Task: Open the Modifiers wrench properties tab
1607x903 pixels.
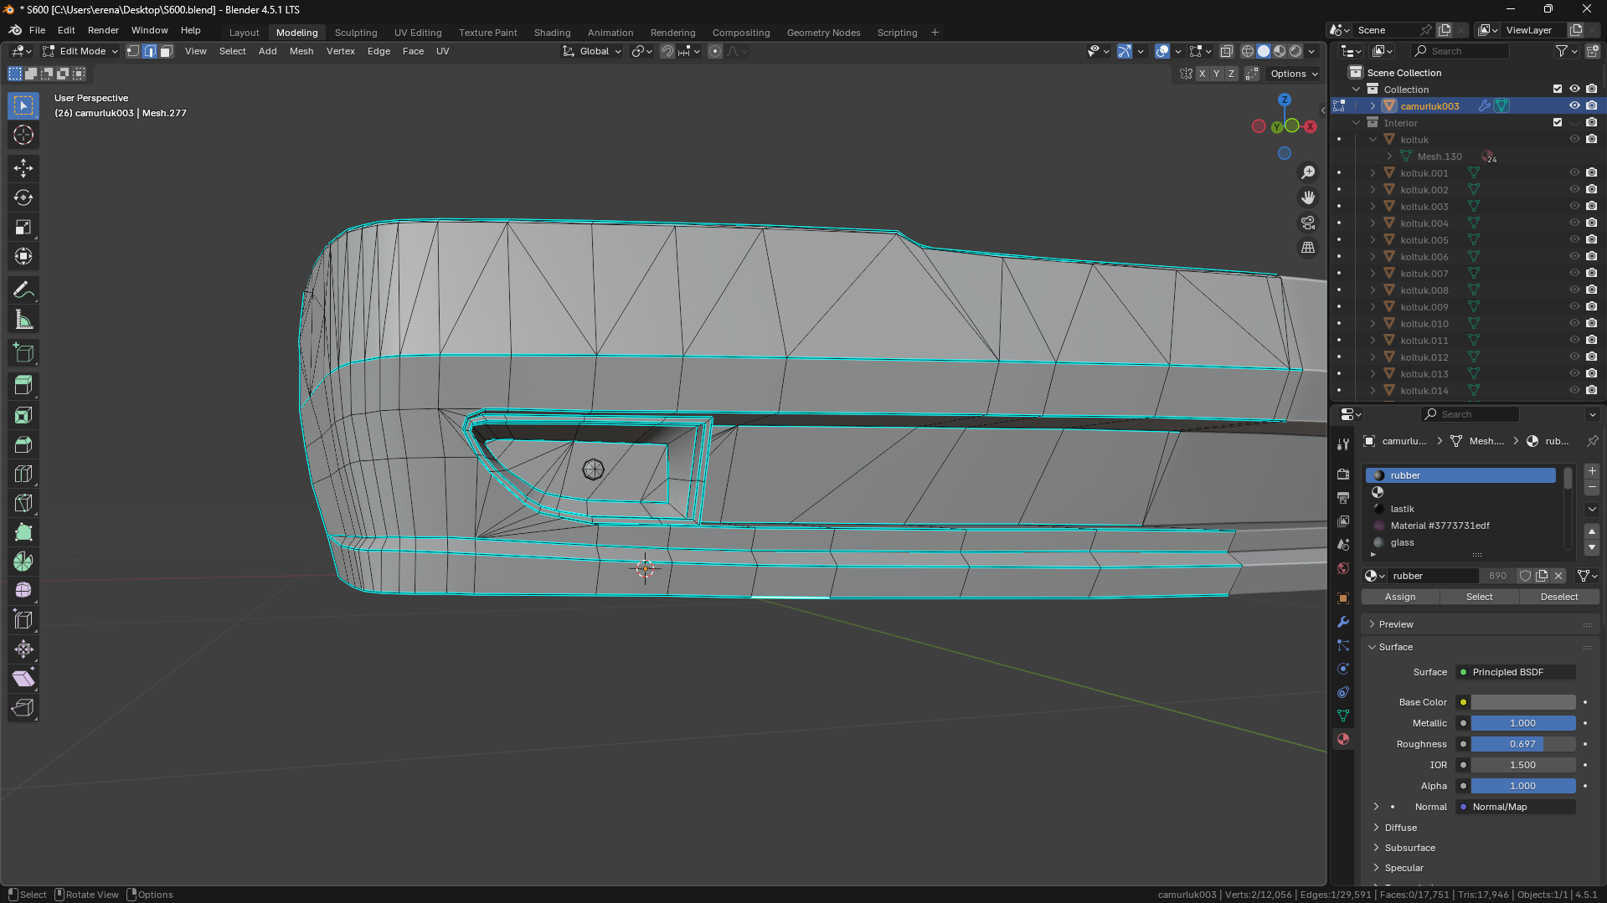Action: 1343,622
